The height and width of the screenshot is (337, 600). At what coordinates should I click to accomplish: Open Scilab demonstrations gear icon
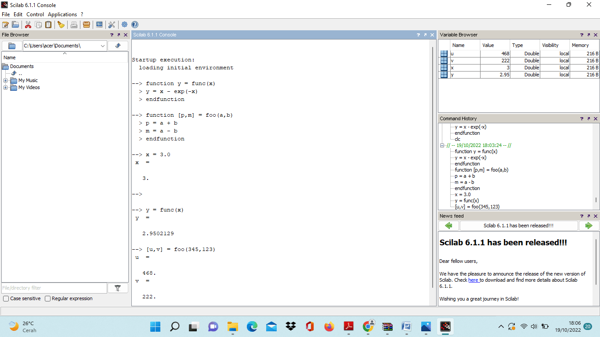tap(125, 25)
